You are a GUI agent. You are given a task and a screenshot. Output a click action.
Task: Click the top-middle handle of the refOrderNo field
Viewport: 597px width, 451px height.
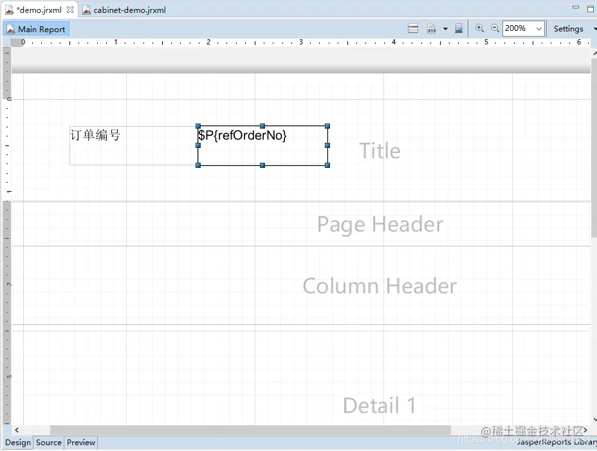click(x=262, y=126)
